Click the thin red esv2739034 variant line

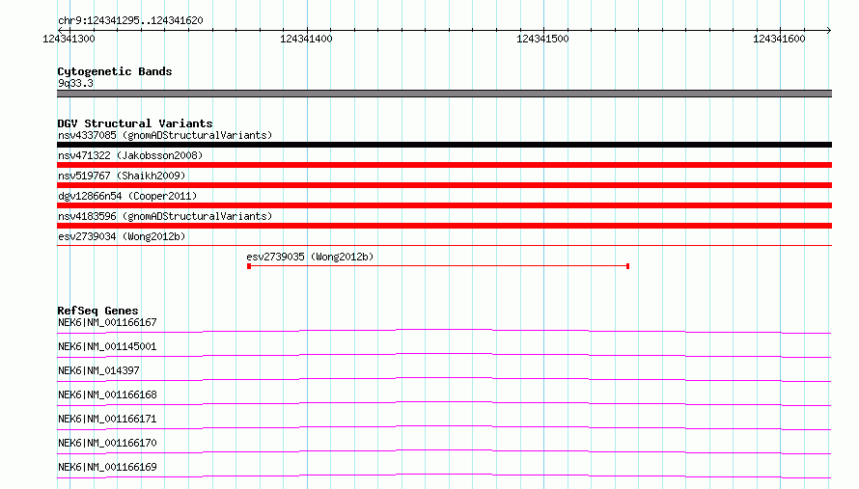(x=444, y=245)
